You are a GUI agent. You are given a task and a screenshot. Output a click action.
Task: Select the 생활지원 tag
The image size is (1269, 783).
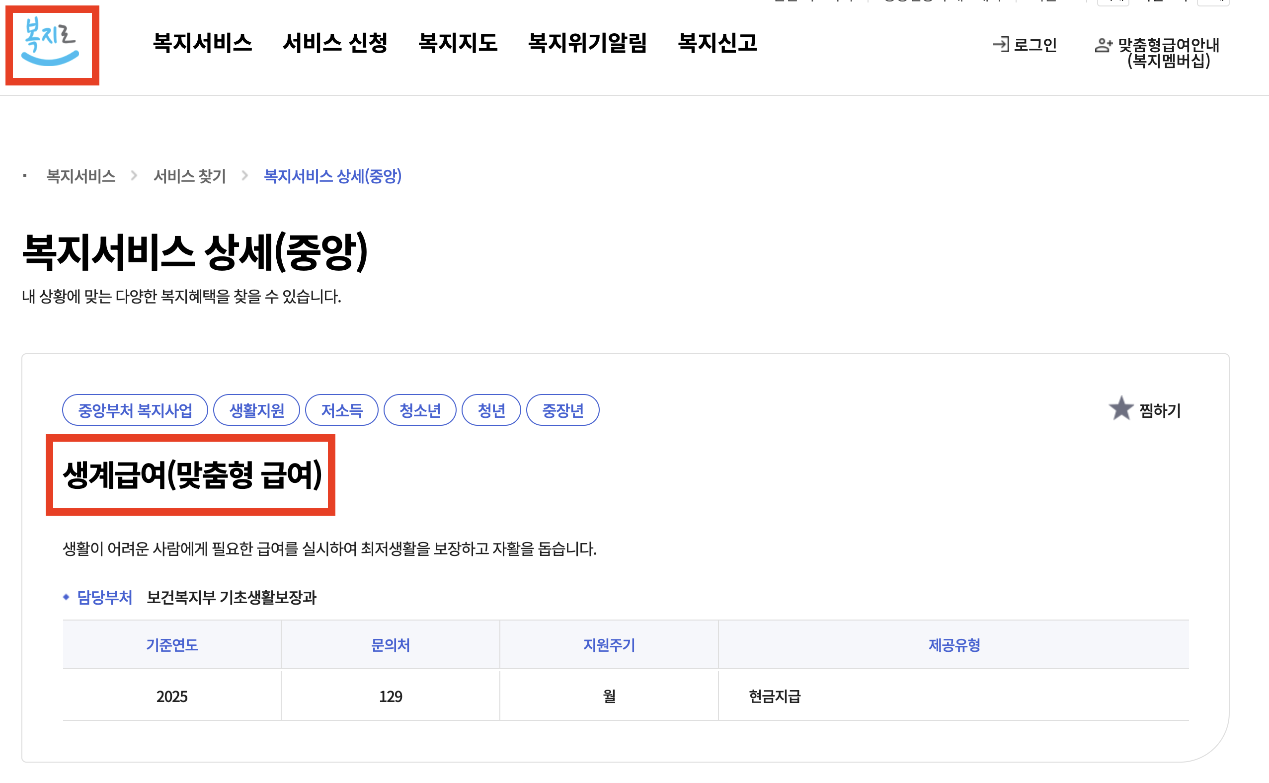tap(256, 410)
